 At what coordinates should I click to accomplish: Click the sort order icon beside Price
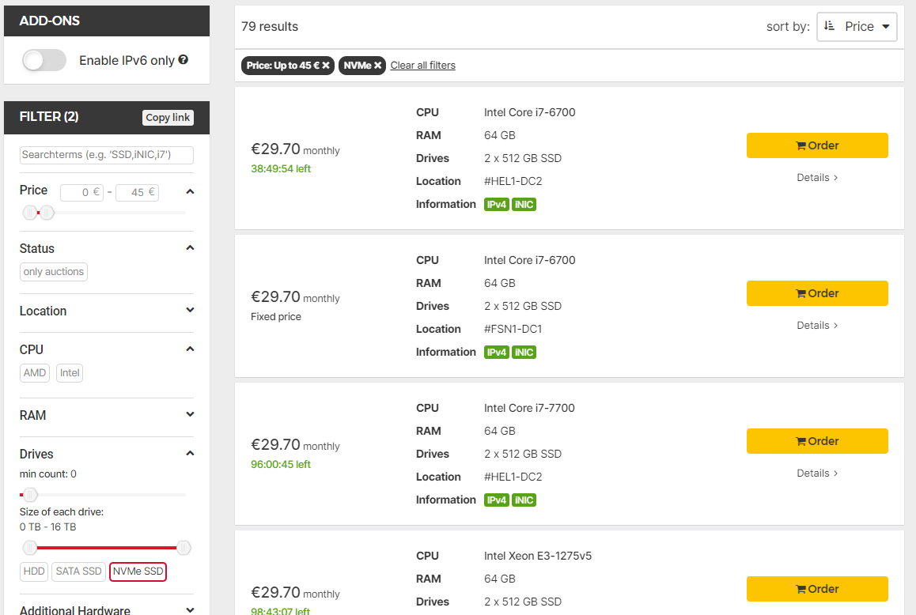pos(829,26)
